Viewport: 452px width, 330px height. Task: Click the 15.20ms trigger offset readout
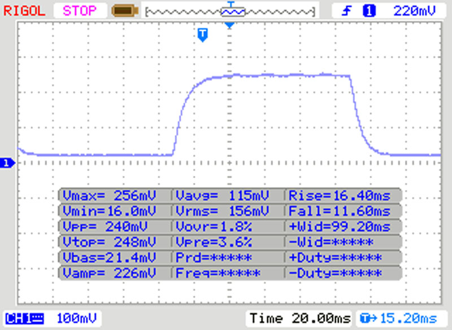click(399, 319)
